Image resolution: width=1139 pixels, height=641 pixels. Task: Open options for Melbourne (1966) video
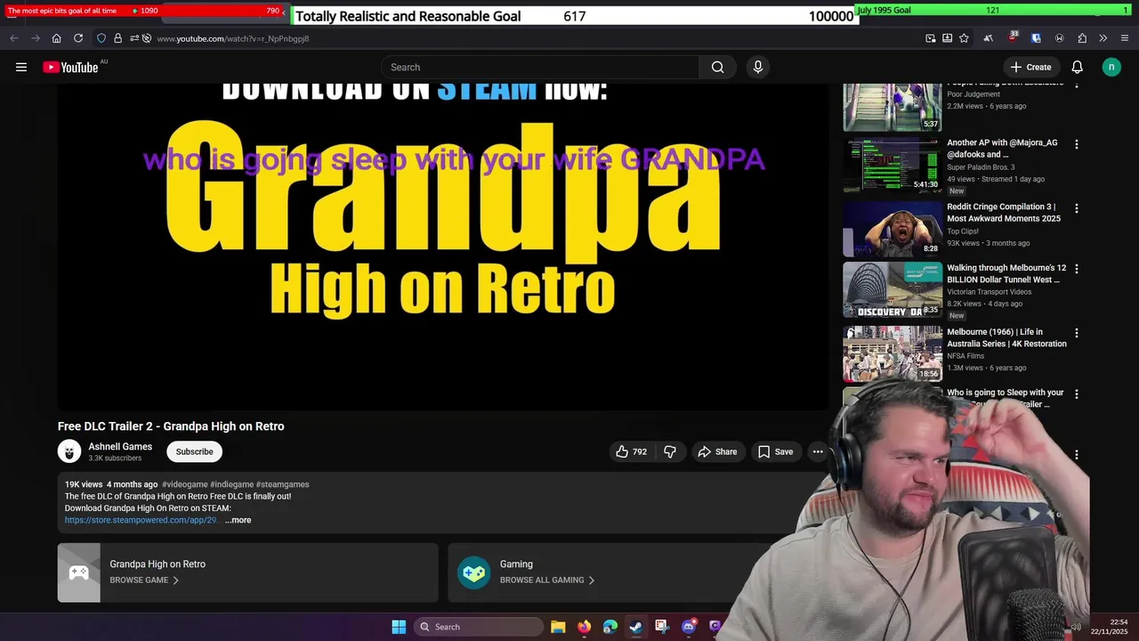coord(1077,333)
